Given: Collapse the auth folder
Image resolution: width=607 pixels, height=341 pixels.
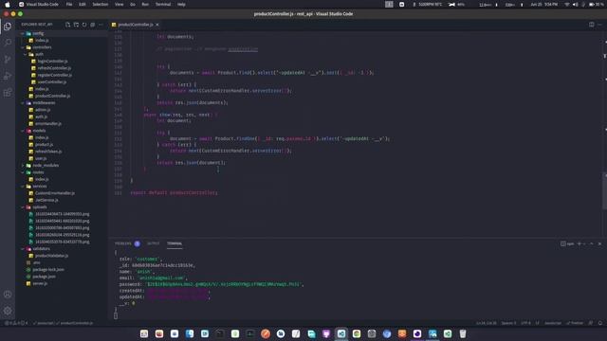Looking at the screenshot, I should coord(39,54).
